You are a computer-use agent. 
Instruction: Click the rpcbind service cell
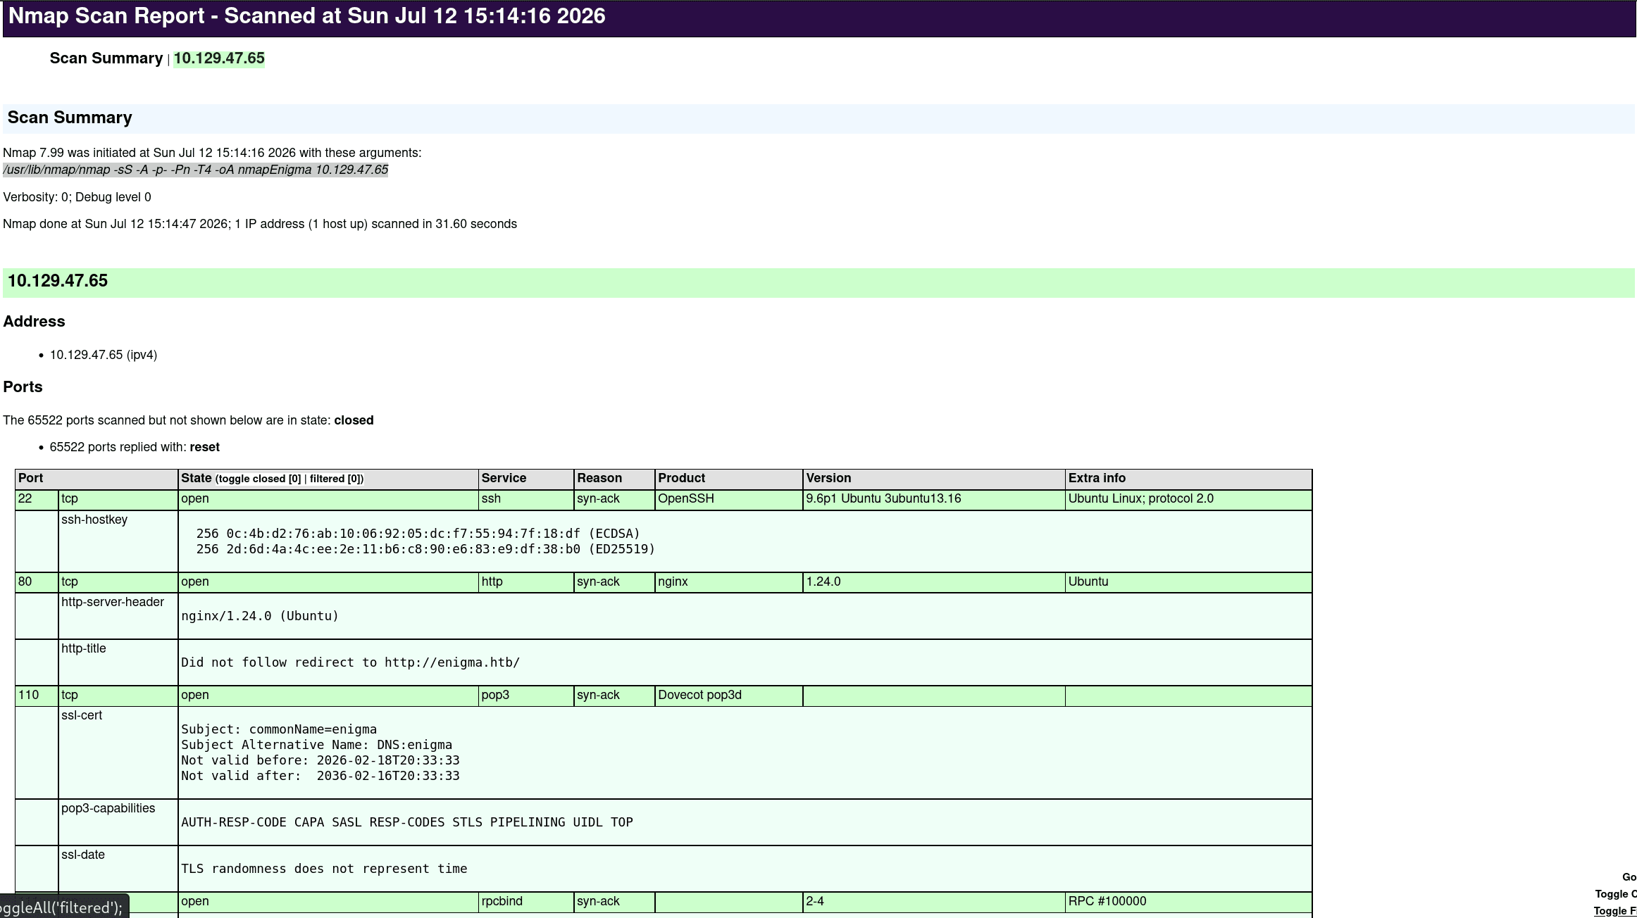pos(526,902)
